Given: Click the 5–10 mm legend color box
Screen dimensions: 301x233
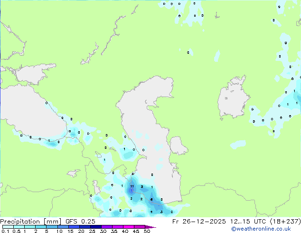Looking at the screenshot, I should pyautogui.click(x=52, y=227).
